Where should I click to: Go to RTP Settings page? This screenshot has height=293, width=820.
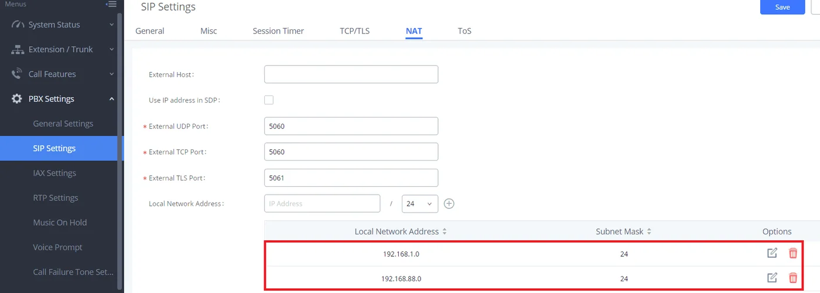click(56, 197)
